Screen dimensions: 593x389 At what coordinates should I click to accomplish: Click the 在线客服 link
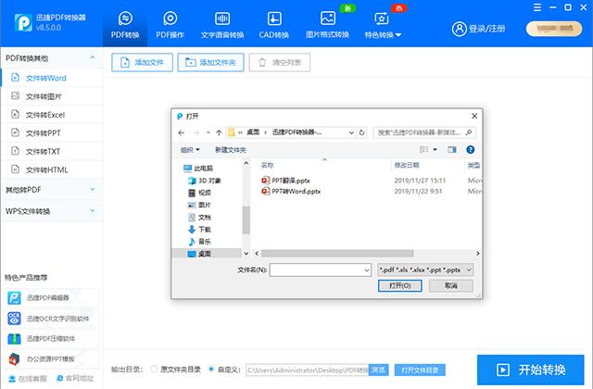28,379
